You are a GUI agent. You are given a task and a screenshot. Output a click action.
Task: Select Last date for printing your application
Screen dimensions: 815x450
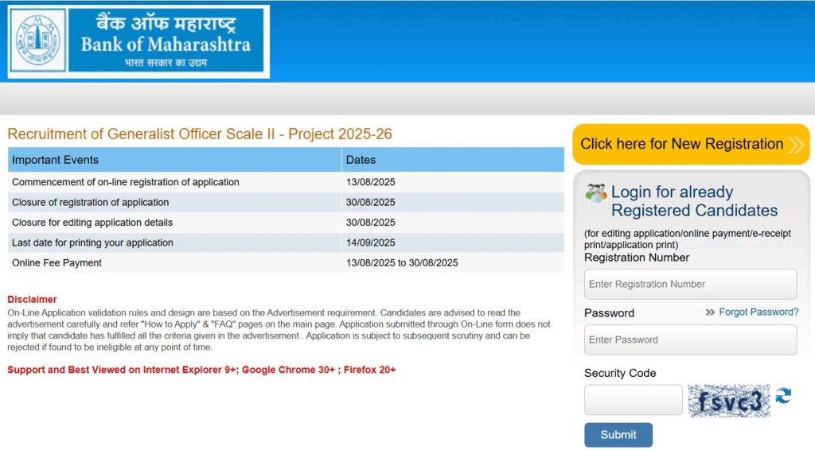click(92, 243)
